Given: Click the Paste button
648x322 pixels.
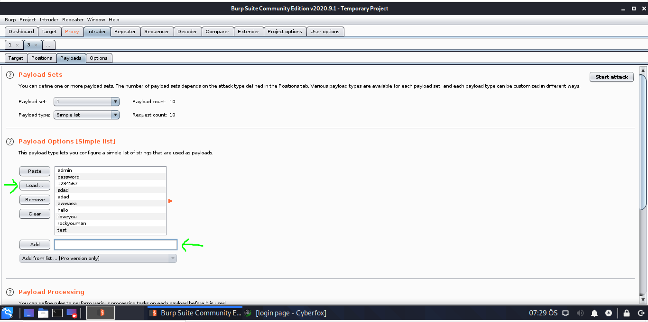Looking at the screenshot, I should (35, 171).
